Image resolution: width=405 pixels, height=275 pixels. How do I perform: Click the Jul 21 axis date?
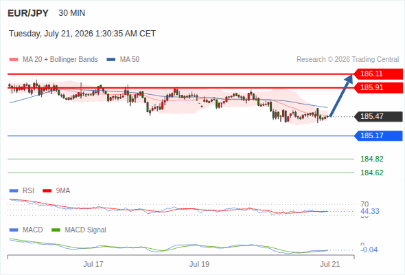tap(330, 265)
